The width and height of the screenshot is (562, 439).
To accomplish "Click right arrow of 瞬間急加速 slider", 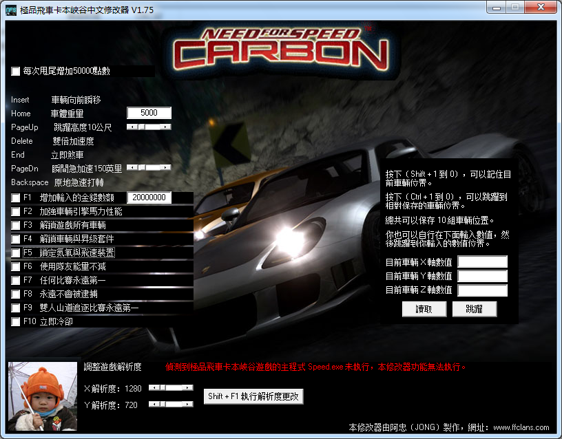I will pyautogui.click(x=165, y=167).
